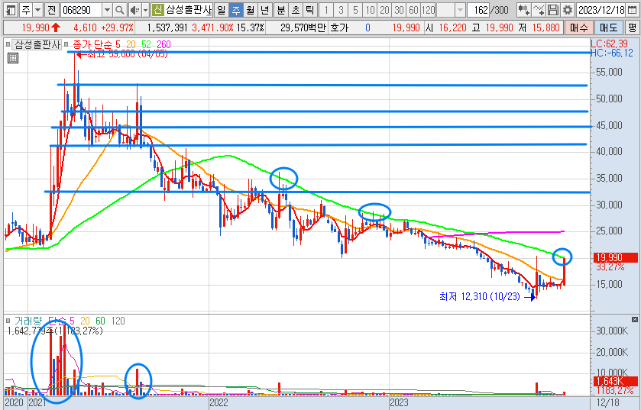Click the date field 2023/12/18
Viewport: 641px width, 410px height.
click(x=601, y=10)
